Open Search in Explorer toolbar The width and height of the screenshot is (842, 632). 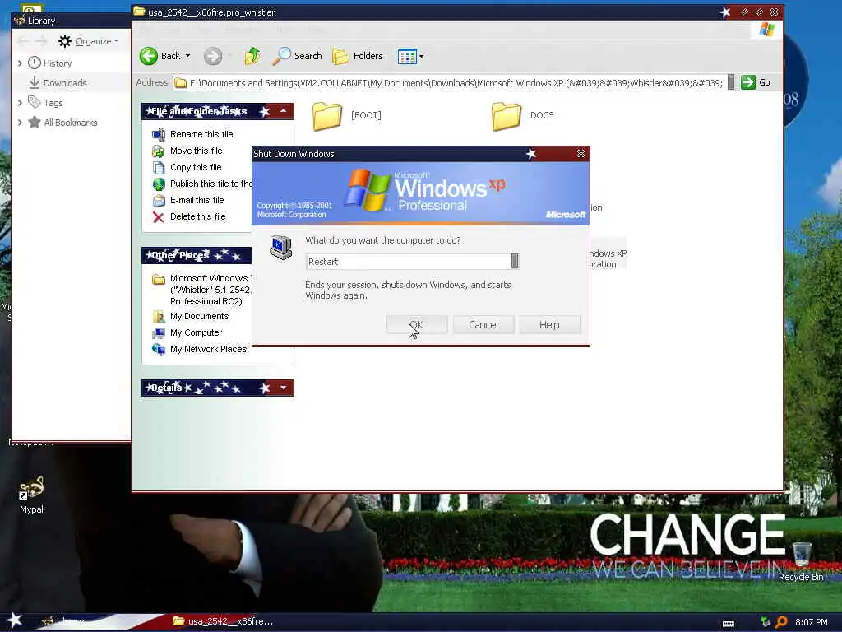click(297, 56)
